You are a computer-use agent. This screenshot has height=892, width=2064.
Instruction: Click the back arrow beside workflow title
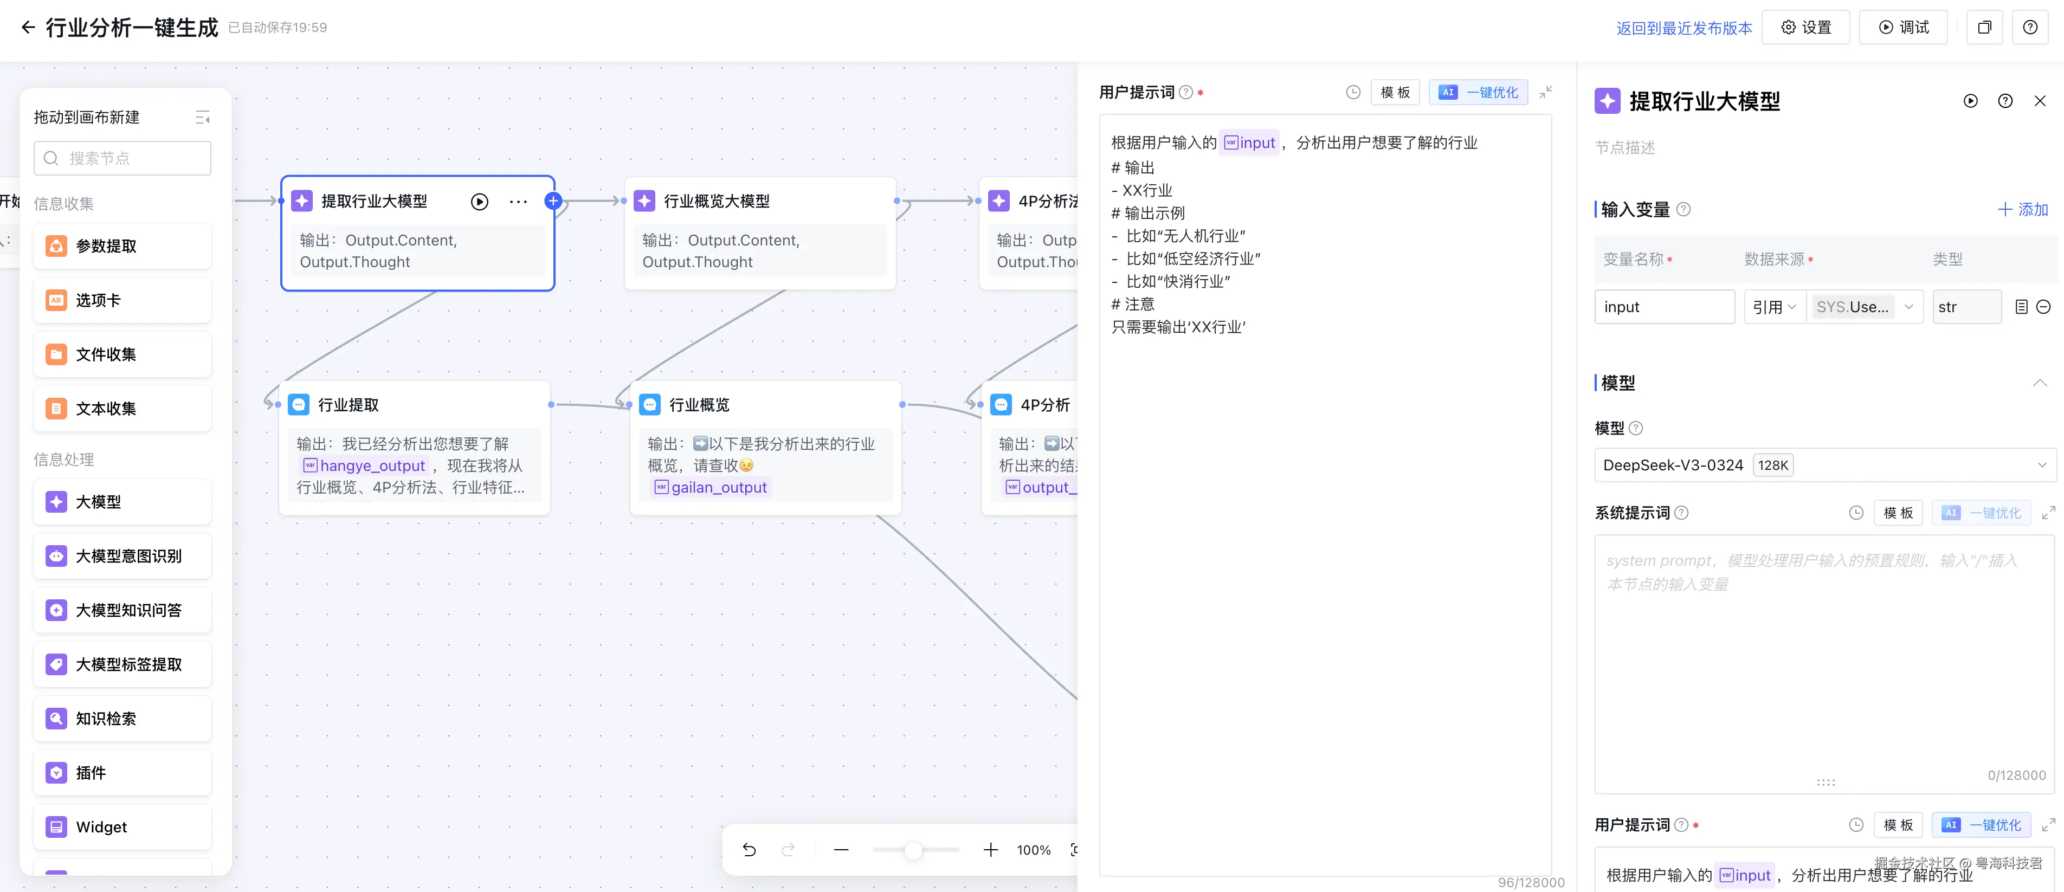pyautogui.click(x=28, y=27)
